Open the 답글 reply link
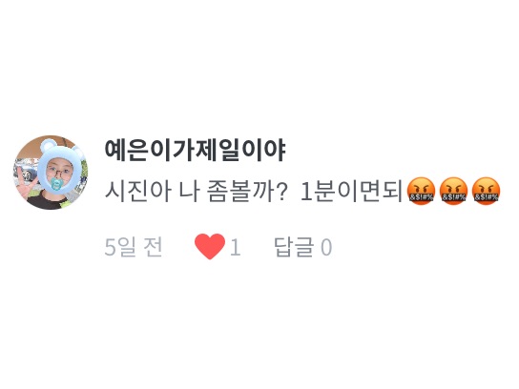 click(294, 247)
